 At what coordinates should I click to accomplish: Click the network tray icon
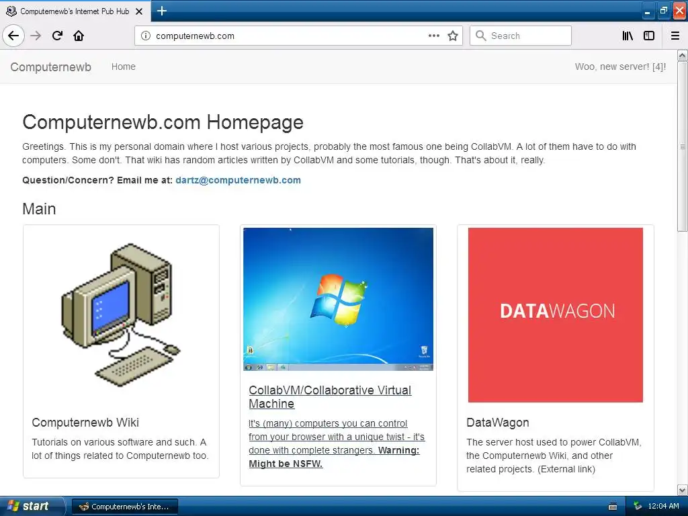638,507
